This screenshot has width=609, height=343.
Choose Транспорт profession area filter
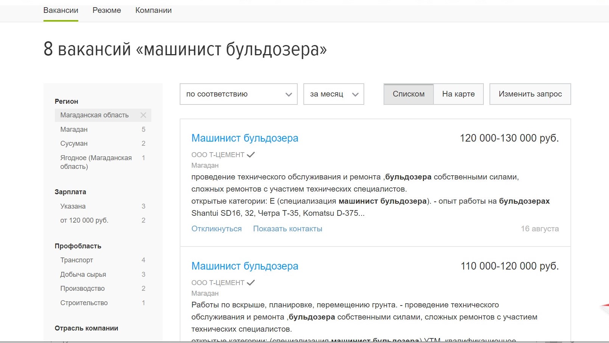click(x=77, y=260)
